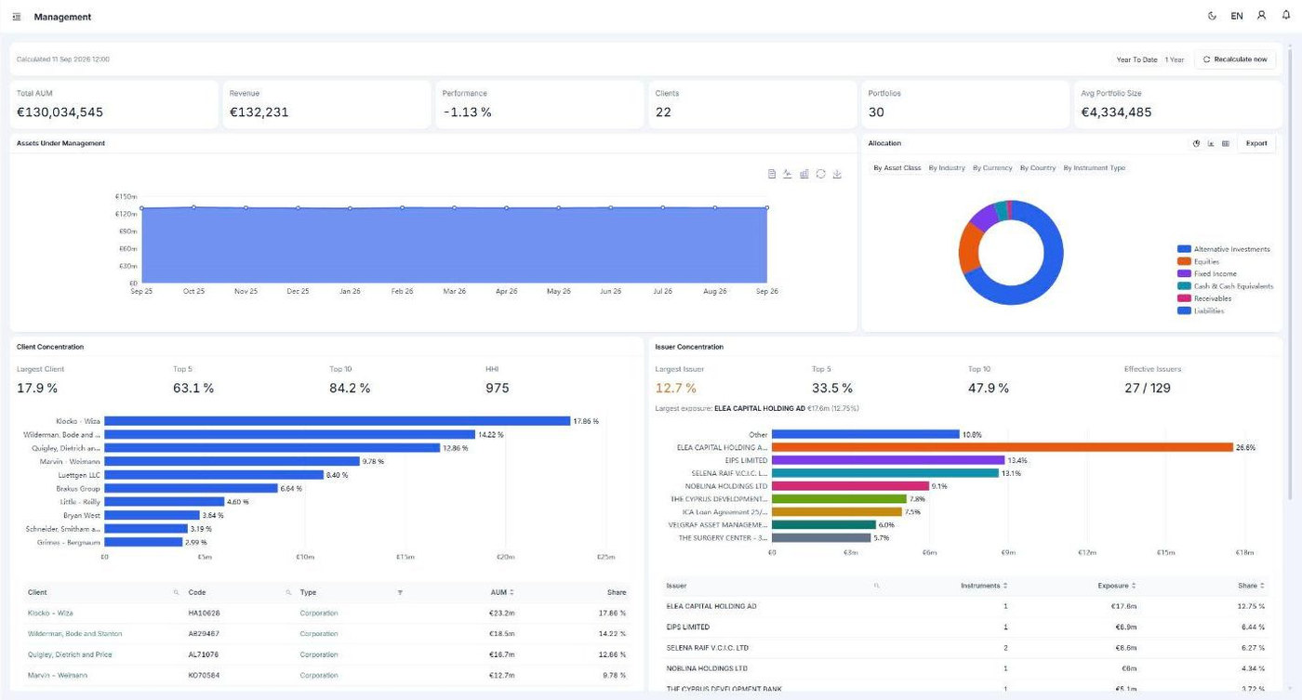1302x700 pixels.
Task: Switch to By Industry tab
Action: coord(947,168)
